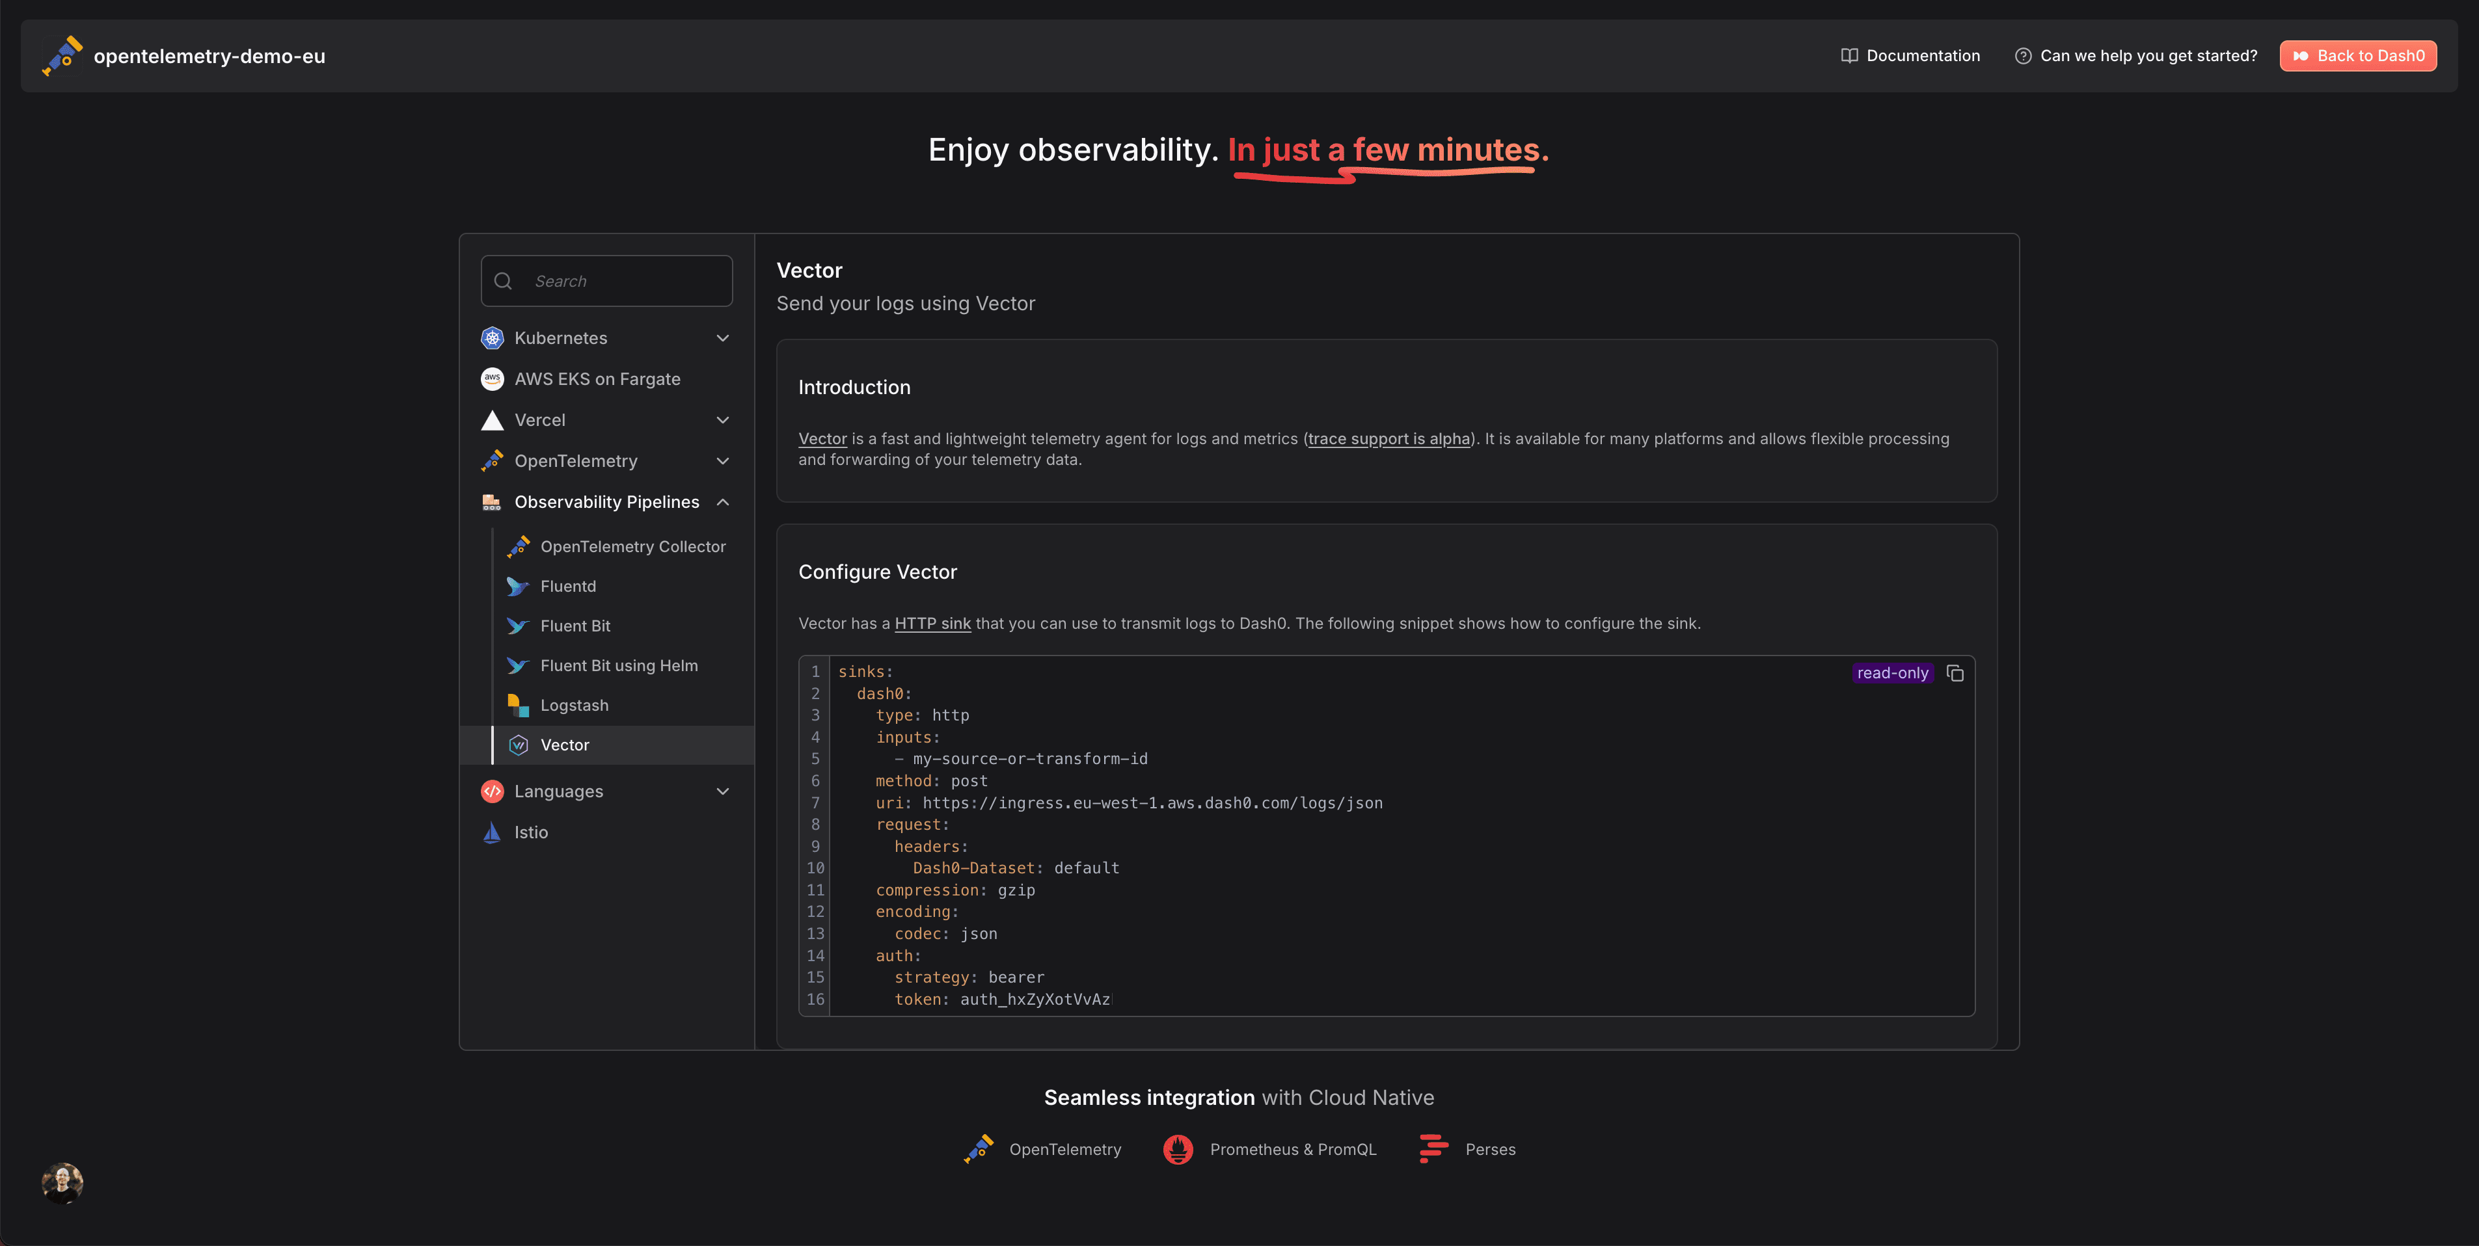2479x1246 pixels.
Task: Click the 'Dash0-Dataset: default' line
Action: click(x=1016, y=868)
